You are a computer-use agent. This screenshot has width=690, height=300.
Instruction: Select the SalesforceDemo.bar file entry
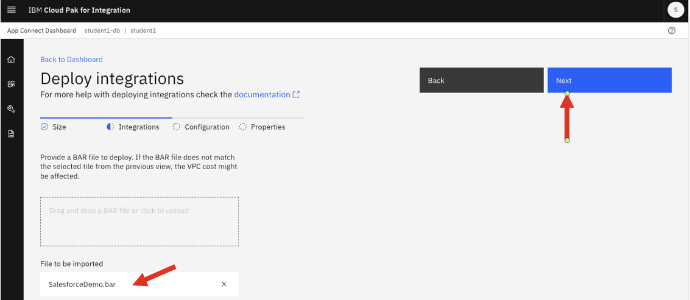[x=82, y=284]
